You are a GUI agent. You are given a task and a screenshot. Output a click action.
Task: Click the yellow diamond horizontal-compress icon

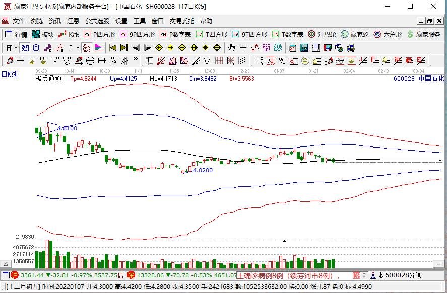tap(194, 48)
